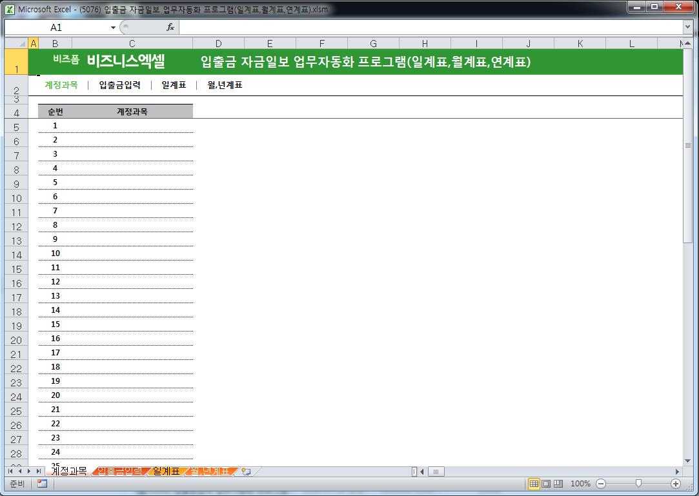
Task: Select the cell with number 24
Action: pos(56,451)
